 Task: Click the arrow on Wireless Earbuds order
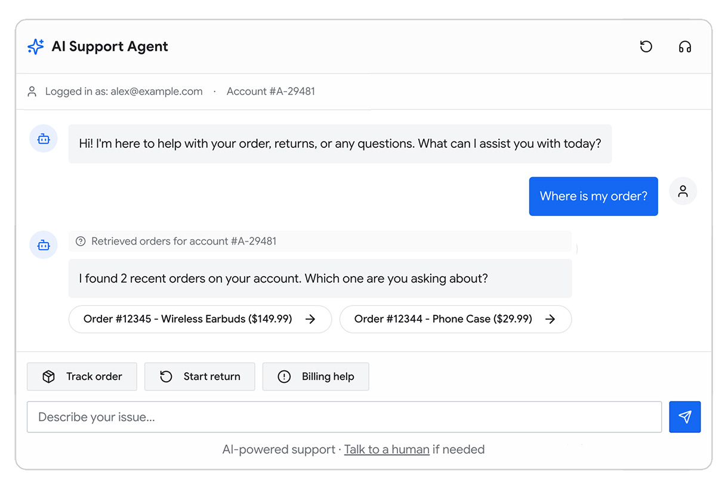[x=310, y=319]
